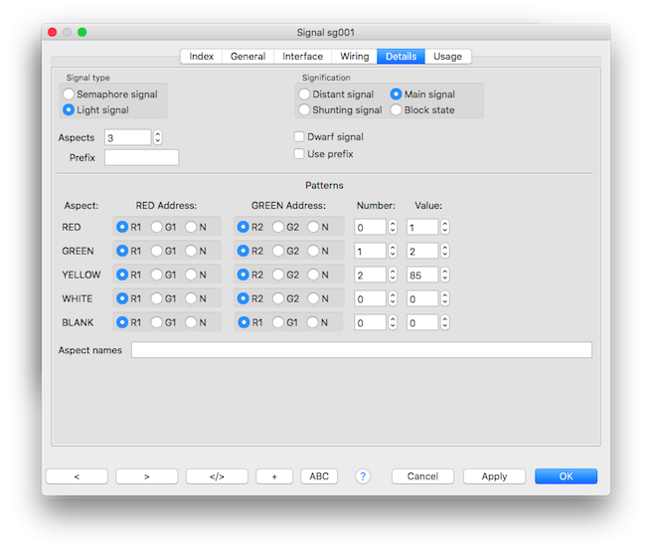Click the GREEN Number stepper arrows

[x=393, y=251]
